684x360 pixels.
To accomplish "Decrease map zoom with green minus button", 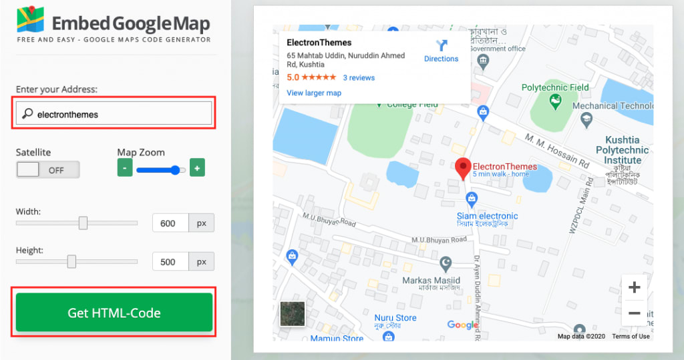I will point(125,167).
